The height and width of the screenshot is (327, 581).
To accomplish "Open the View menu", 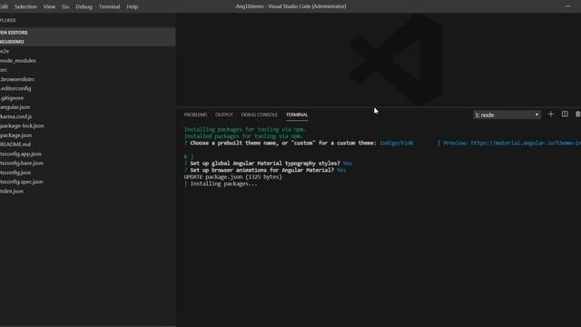I will click(x=49, y=6).
